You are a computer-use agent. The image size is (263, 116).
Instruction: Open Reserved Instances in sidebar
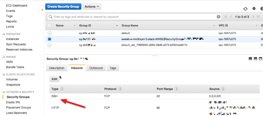point(19,50)
